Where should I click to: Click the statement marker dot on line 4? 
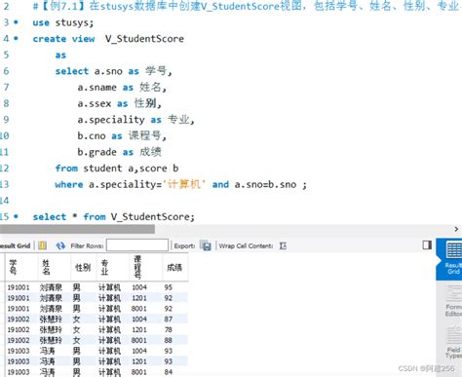tap(16, 39)
